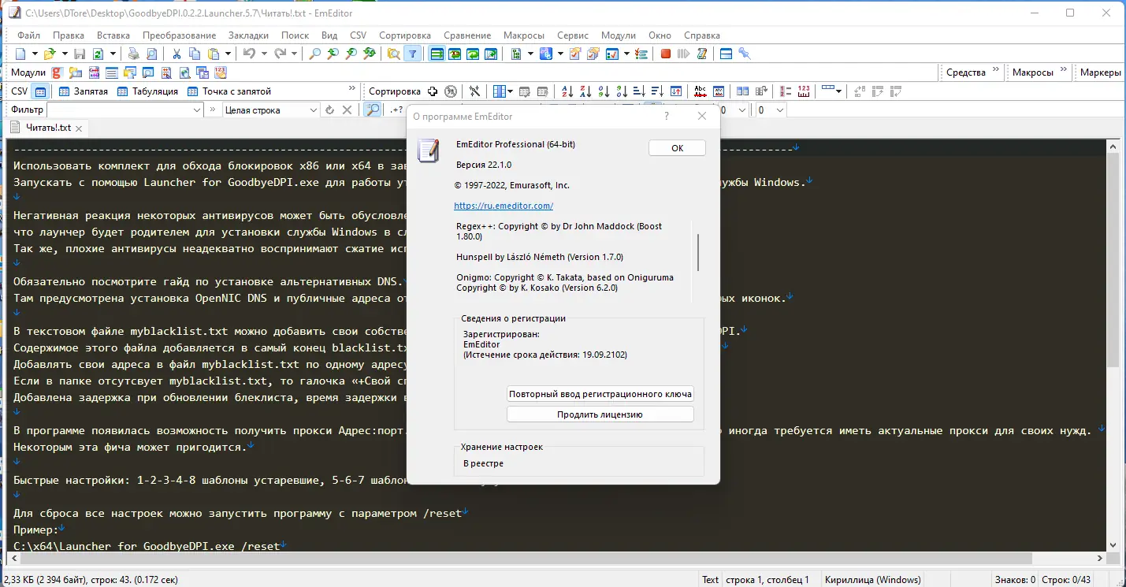Open the Find magnifier icon on the toolbar
Image resolution: width=1126 pixels, height=587 pixels.
point(314,54)
